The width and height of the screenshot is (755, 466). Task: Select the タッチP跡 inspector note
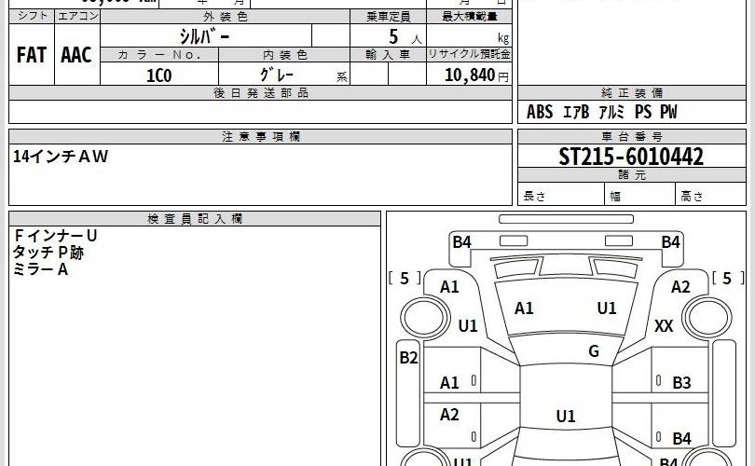(48, 254)
